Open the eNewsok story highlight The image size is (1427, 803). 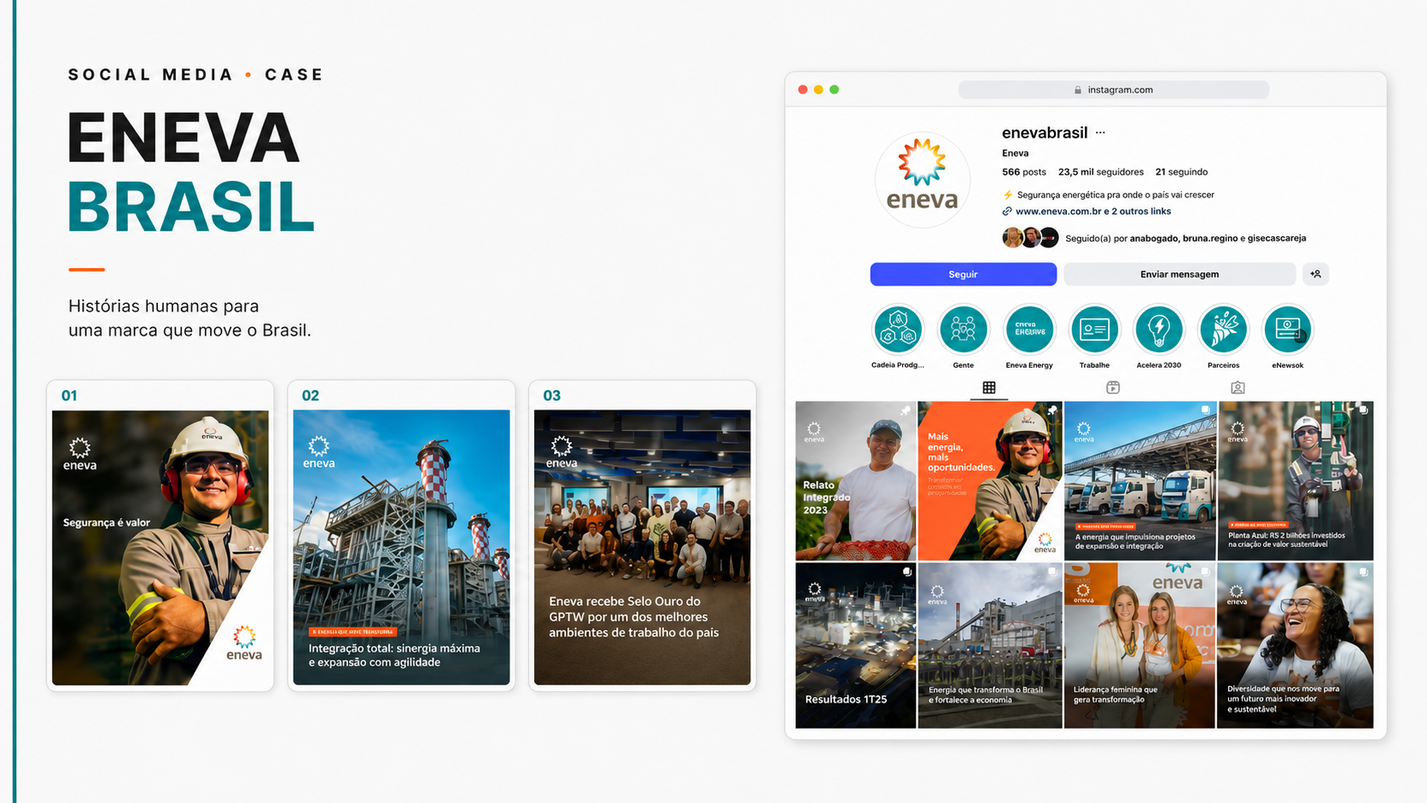coord(1288,329)
